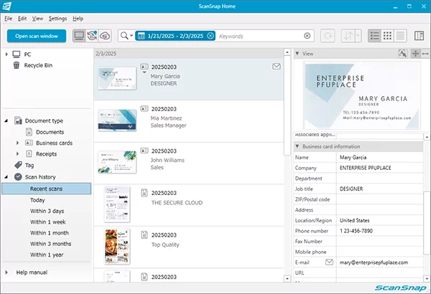Image resolution: width=431 pixels, height=294 pixels.
Task: Click the text recognition icon in View
Action: 403,54
